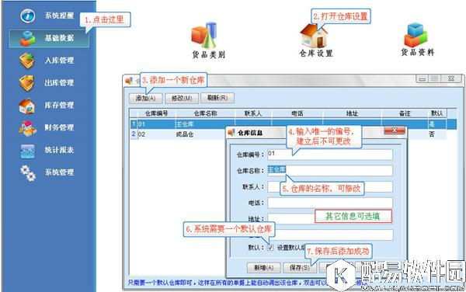The image size is (466, 292).
Task: Focus the 联系人 input field
Action: 330,187
